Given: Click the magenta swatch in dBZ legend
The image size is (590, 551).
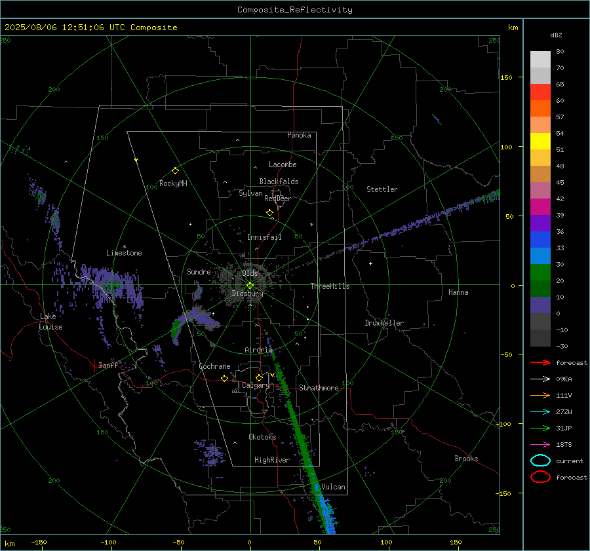Looking at the screenshot, I should coord(540,206).
